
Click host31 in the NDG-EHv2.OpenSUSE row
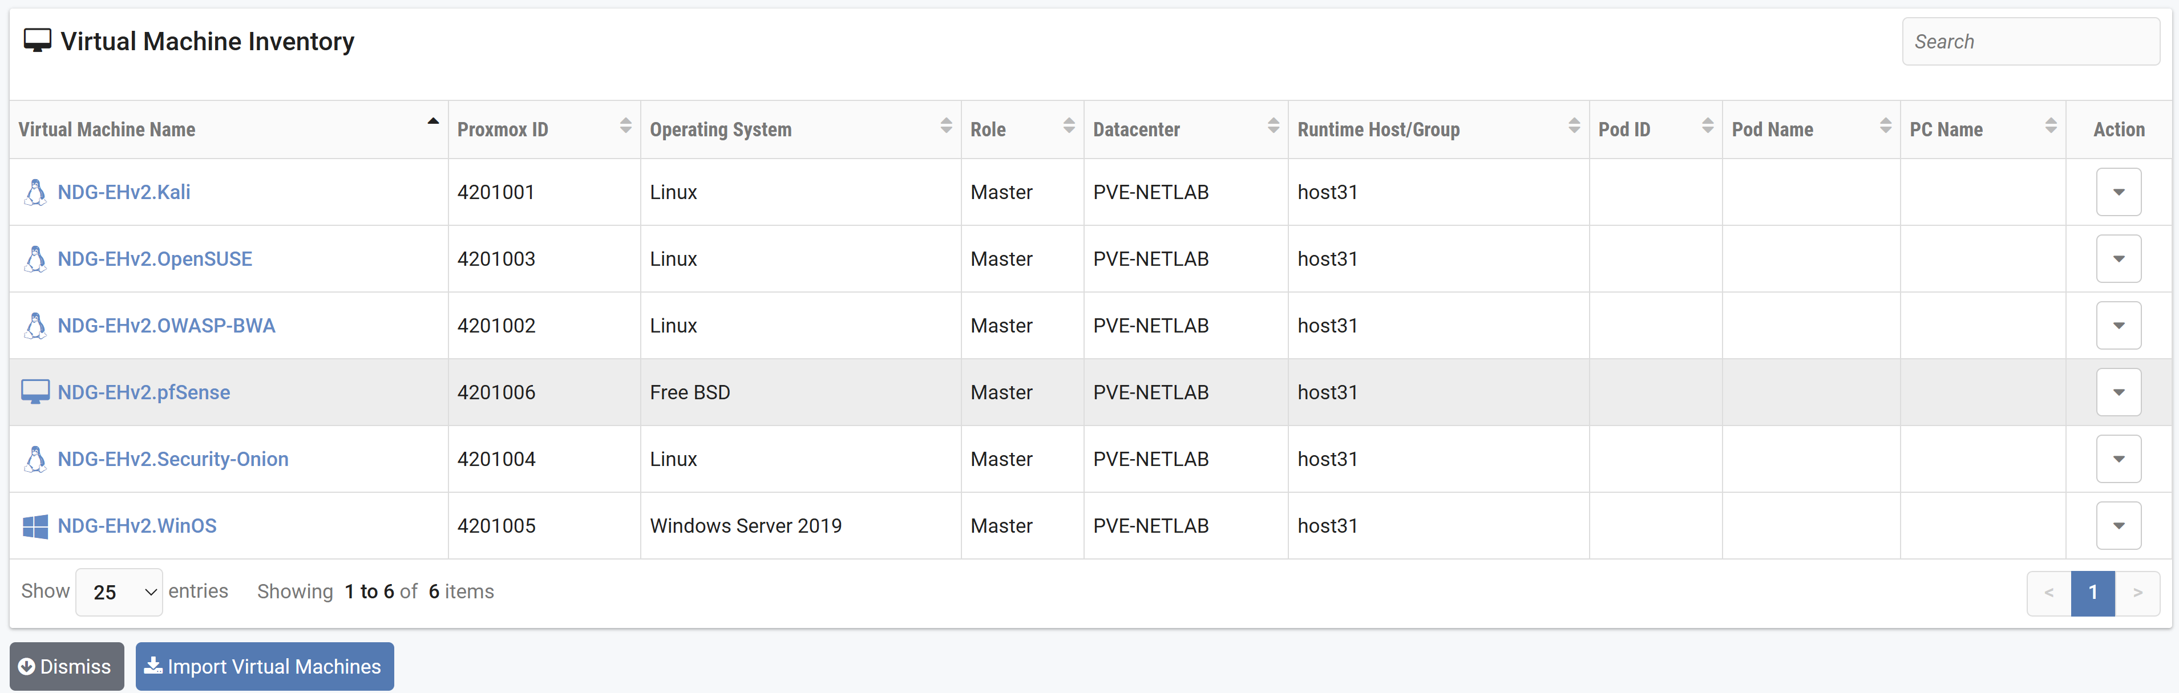[1327, 260]
